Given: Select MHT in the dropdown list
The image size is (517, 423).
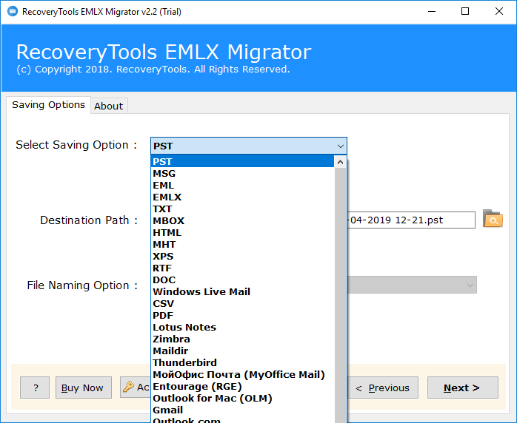Looking at the screenshot, I should tap(243, 245).
